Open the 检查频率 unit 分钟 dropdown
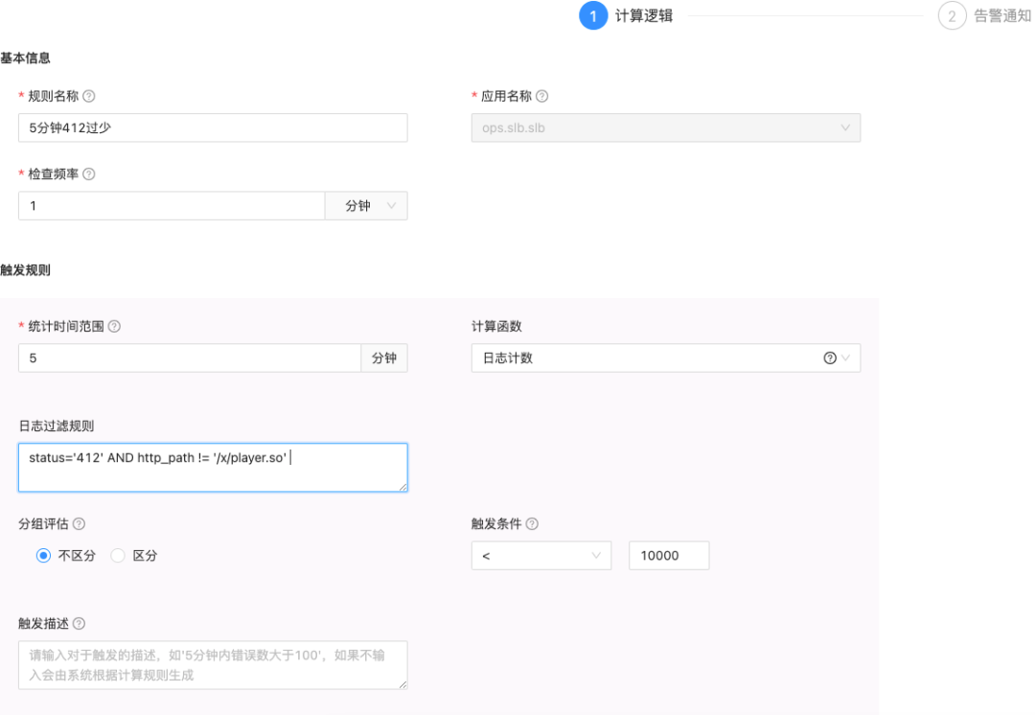The width and height of the screenshot is (1035, 715). 366,206
